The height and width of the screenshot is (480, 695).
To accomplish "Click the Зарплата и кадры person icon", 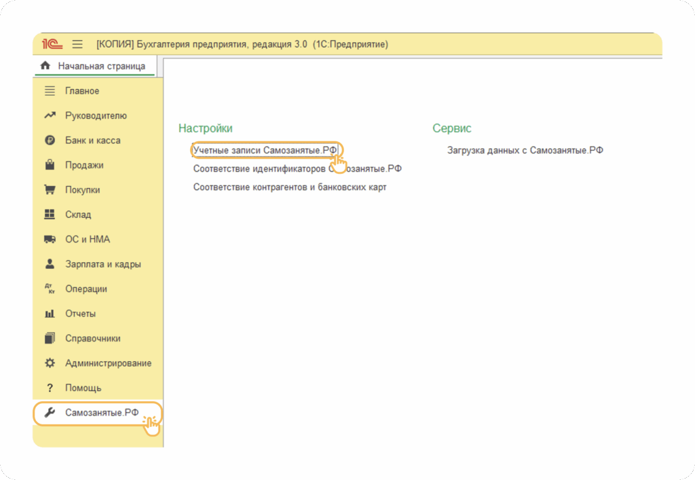I will tap(50, 264).
